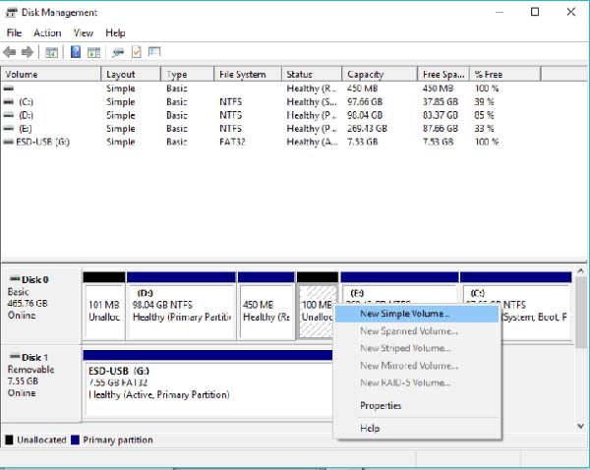The height and width of the screenshot is (470, 590).
Task: Choose New Simple Volume from context menu
Action: click(405, 315)
